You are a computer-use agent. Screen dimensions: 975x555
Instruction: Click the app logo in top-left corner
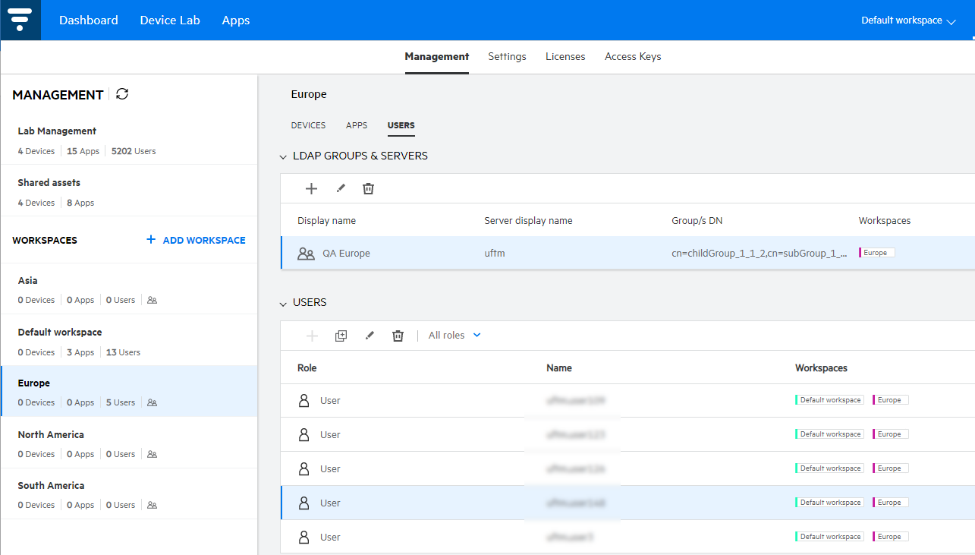[x=20, y=20]
